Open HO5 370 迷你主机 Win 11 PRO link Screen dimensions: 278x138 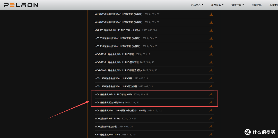118,38
